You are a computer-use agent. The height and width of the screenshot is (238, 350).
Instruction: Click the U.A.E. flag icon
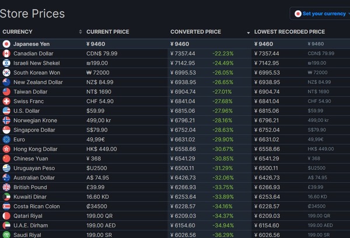click(x=6, y=226)
